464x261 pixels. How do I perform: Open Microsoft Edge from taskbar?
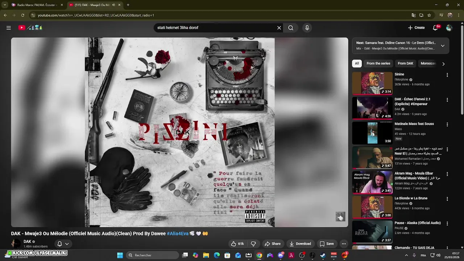[x=217, y=255]
